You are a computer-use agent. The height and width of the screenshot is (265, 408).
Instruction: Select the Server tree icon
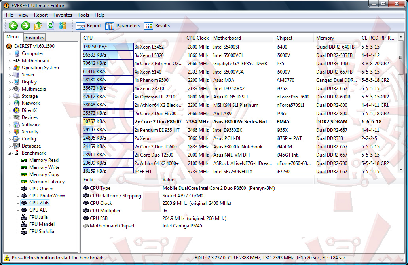[x=17, y=75]
